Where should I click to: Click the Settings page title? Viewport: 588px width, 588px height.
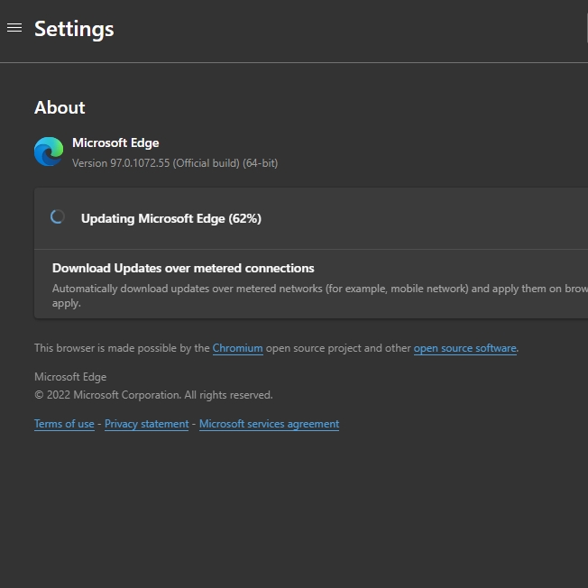[74, 29]
